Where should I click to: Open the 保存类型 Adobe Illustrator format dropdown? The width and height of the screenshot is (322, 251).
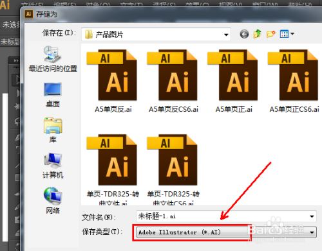point(226,232)
